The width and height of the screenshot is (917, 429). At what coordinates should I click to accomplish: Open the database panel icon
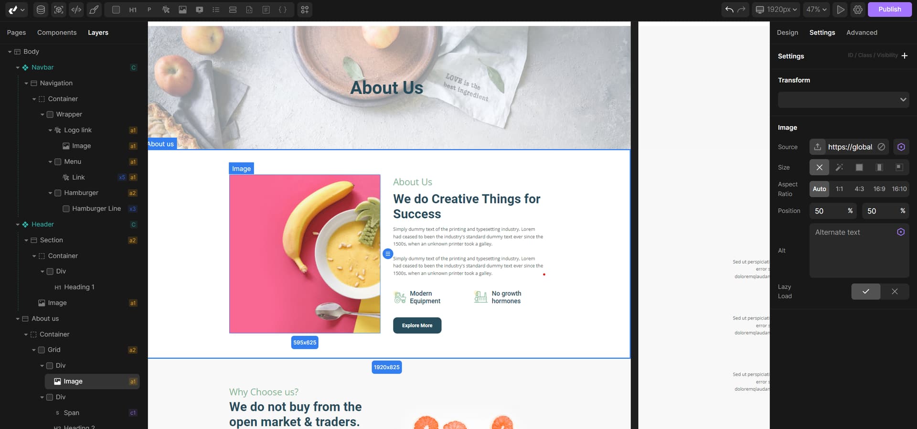pos(41,10)
